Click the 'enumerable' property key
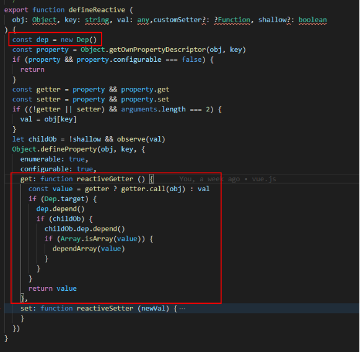The image size is (360, 352). tap(40, 159)
